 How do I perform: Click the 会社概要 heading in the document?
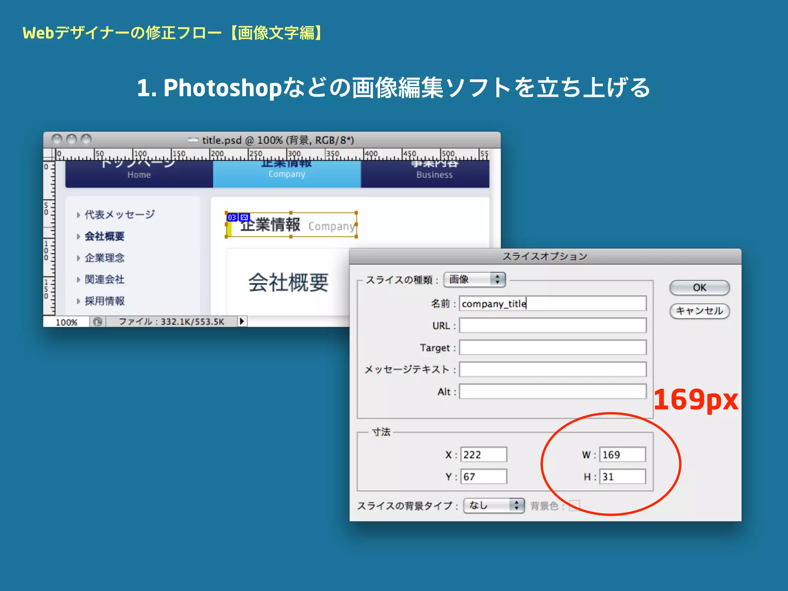click(289, 282)
